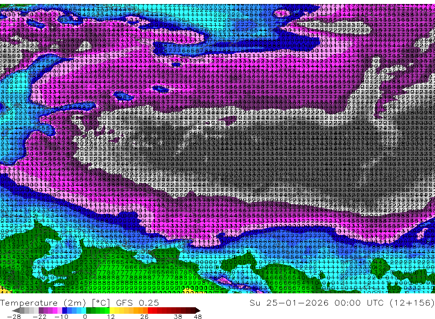Click the 00:00 UTC time label
The image size is (435, 319).
tap(360, 302)
